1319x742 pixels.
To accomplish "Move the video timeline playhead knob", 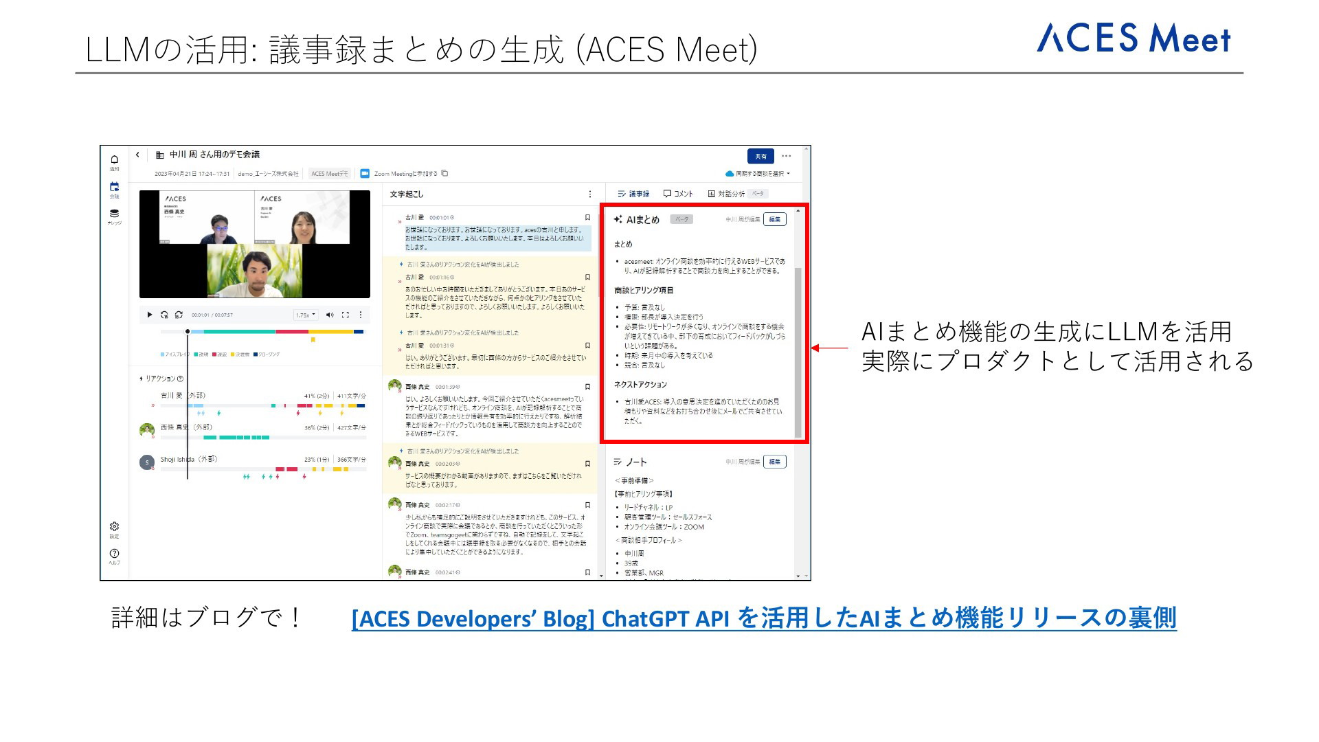I will click(188, 331).
